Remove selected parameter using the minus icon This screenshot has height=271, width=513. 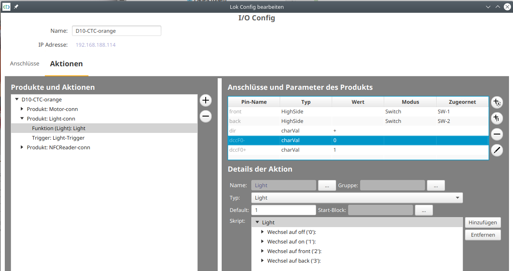pos(497,134)
